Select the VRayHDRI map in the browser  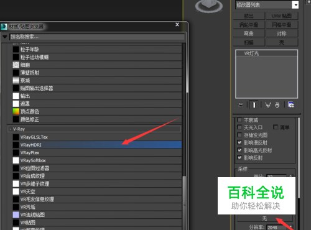point(97,145)
